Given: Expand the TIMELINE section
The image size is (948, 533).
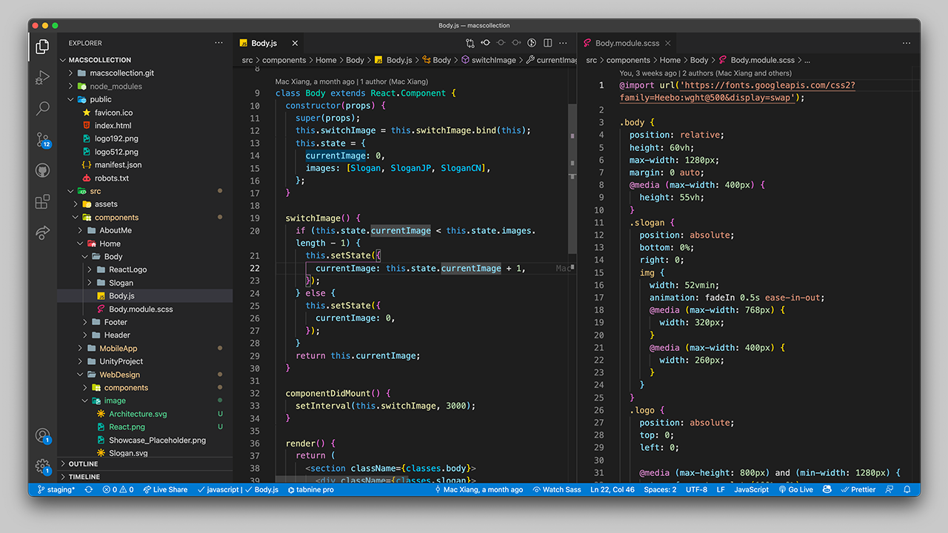Looking at the screenshot, I should point(145,477).
